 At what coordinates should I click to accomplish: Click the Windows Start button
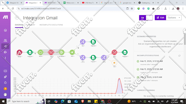point(3,101)
